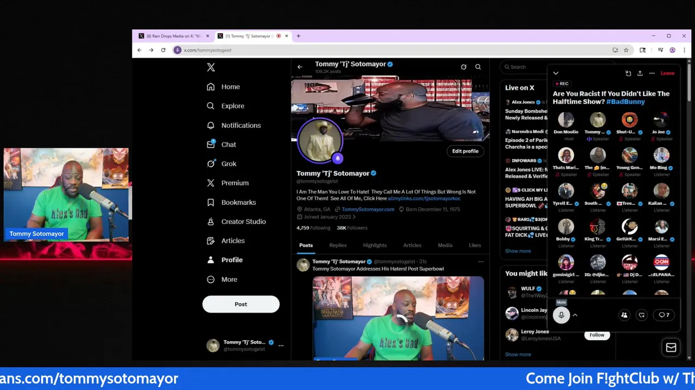The image size is (695, 390).
Task: Open the Chrome three-dot menu
Action: click(x=684, y=50)
